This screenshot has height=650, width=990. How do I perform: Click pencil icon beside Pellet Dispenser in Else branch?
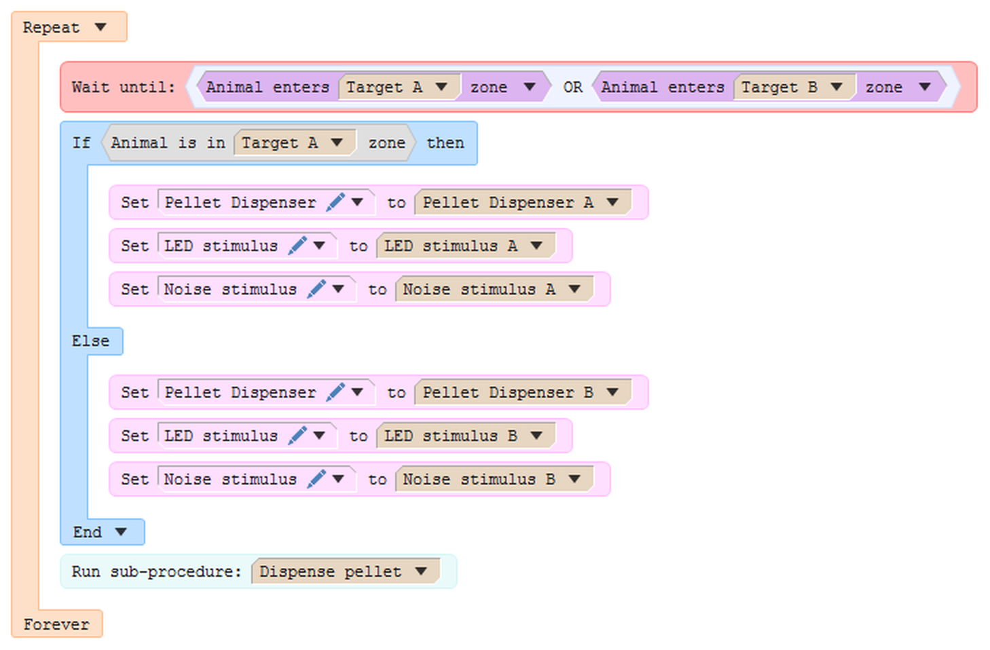[x=335, y=392]
